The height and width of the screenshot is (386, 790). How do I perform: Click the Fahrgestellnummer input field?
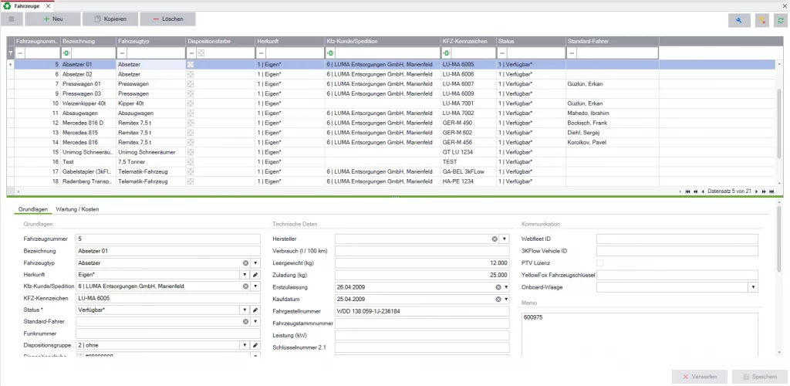point(422,311)
